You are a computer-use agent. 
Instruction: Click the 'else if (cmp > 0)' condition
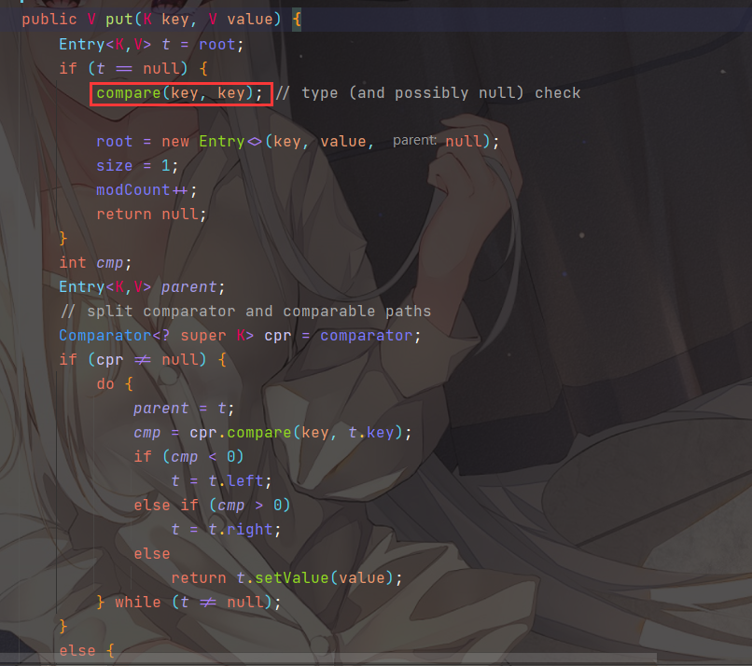(x=212, y=506)
